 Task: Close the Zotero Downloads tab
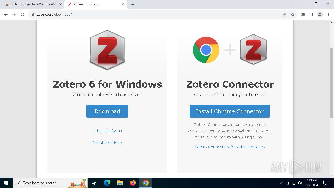point(123,4)
